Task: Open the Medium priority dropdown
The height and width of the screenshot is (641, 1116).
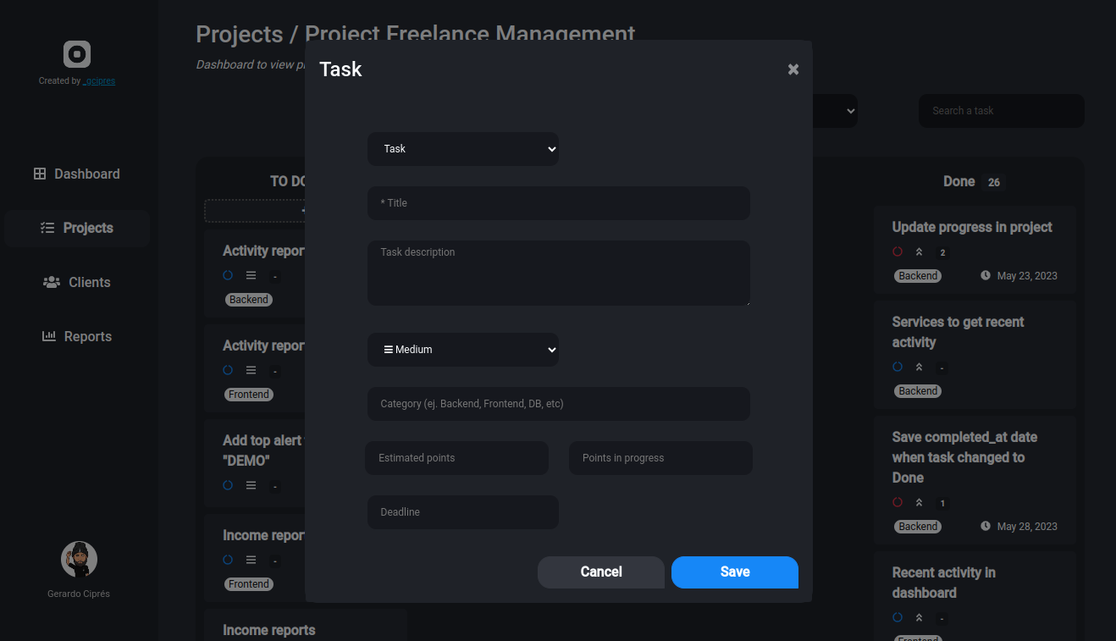Action: point(463,350)
